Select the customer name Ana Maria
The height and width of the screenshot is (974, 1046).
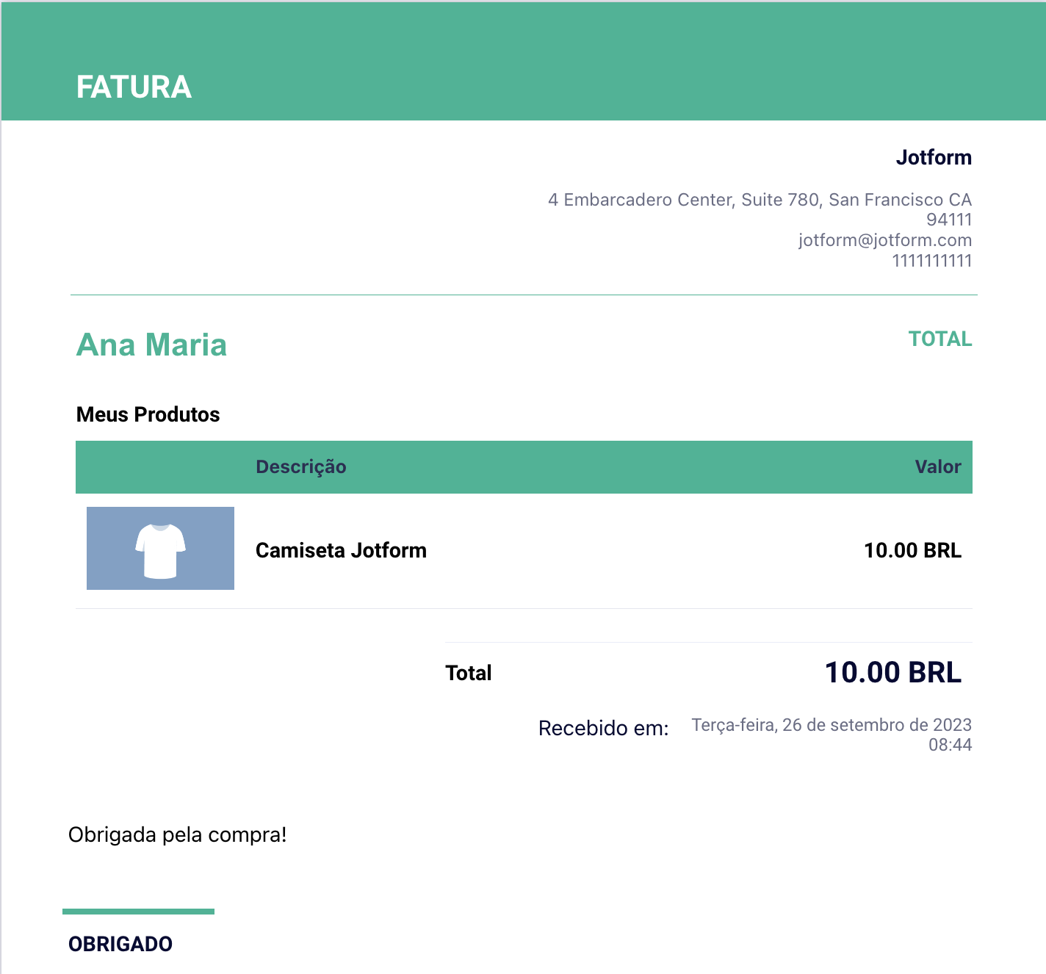(151, 344)
